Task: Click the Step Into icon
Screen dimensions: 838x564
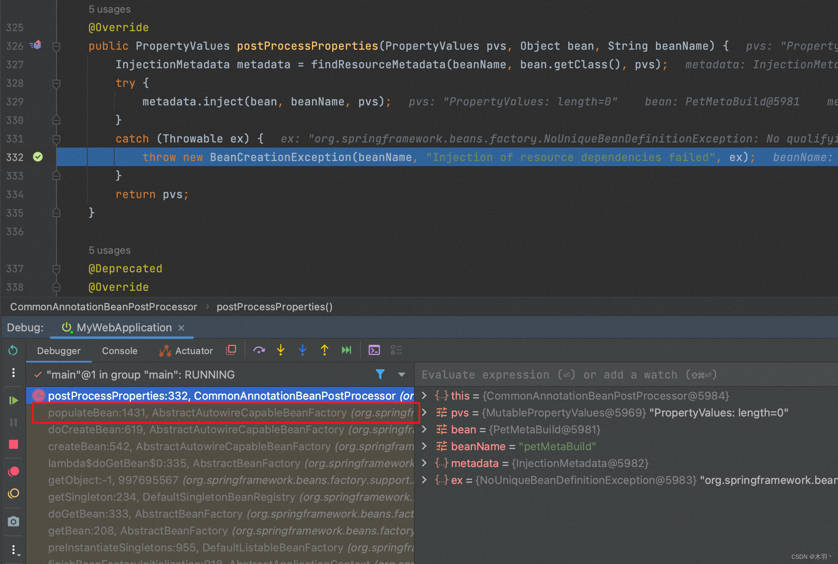Action: 281,351
